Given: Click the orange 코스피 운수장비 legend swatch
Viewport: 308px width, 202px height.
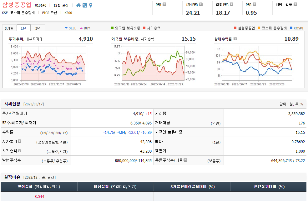Looking at the screenshot, I should [x=259, y=28].
